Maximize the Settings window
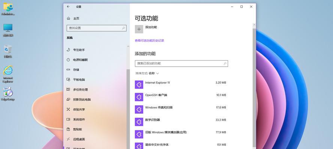The width and height of the screenshot is (333, 149). [x=242, y=7]
